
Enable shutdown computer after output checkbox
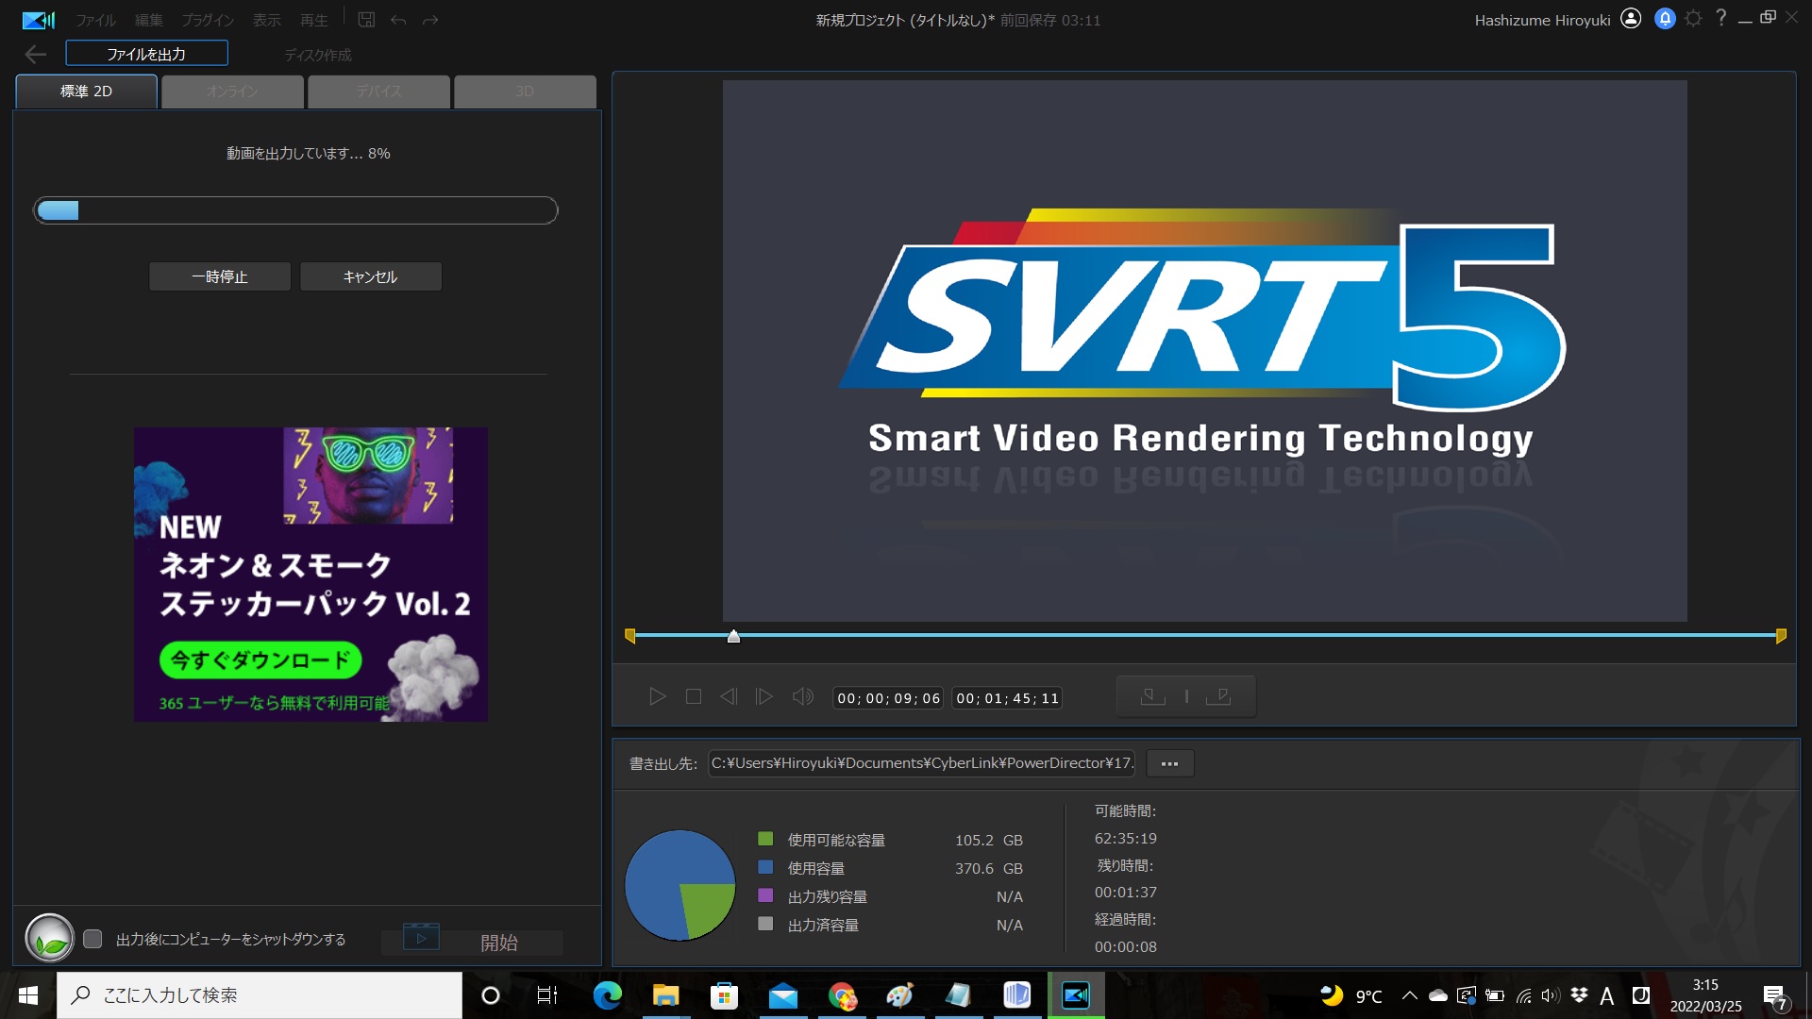(x=92, y=939)
